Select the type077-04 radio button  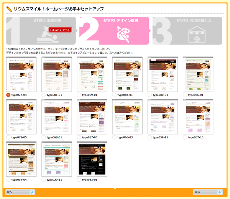click(x=8, y=95)
